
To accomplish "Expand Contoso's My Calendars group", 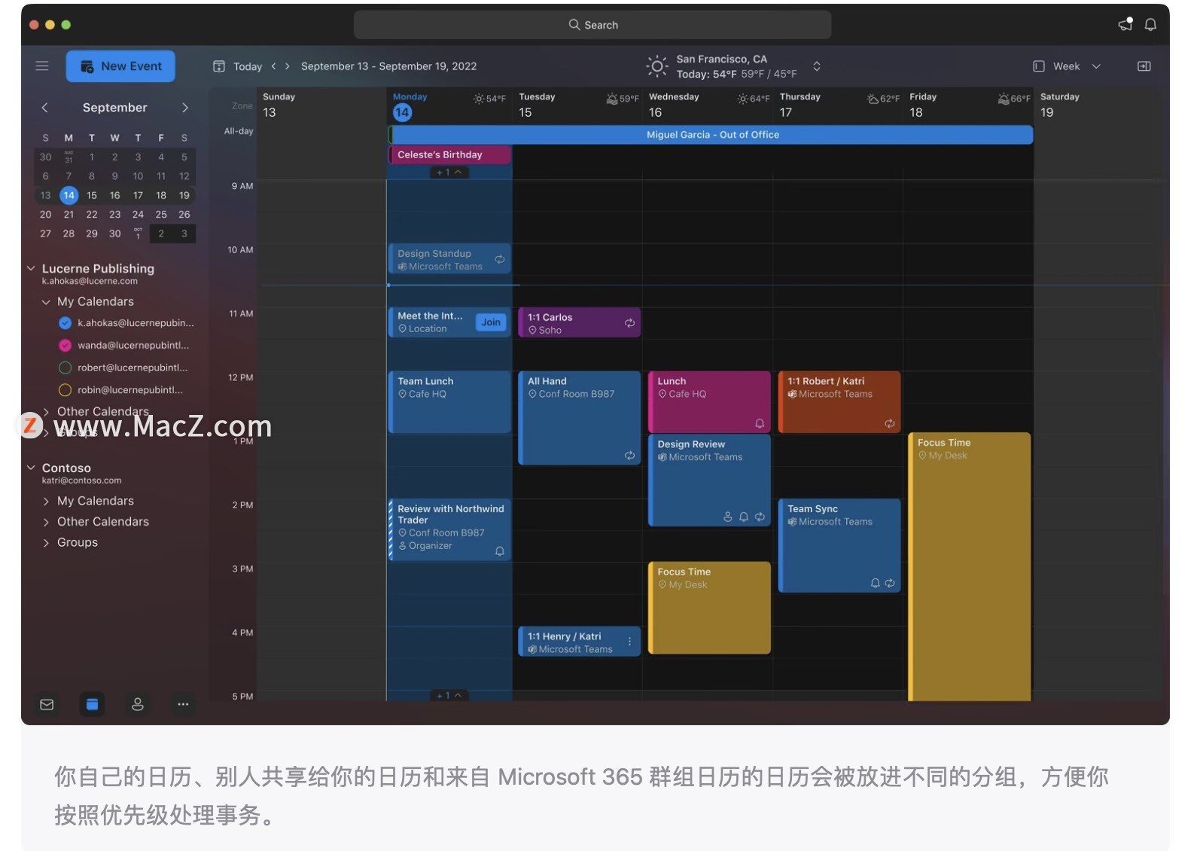I will click(46, 502).
